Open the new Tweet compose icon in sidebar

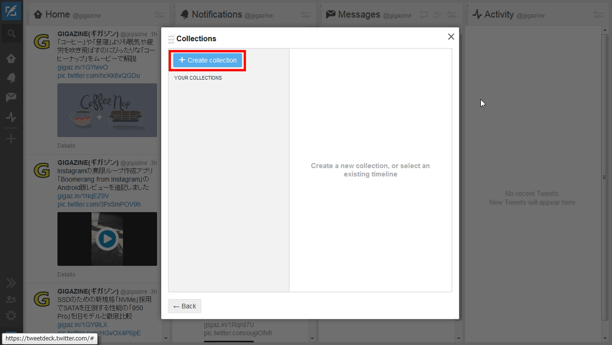(11, 11)
